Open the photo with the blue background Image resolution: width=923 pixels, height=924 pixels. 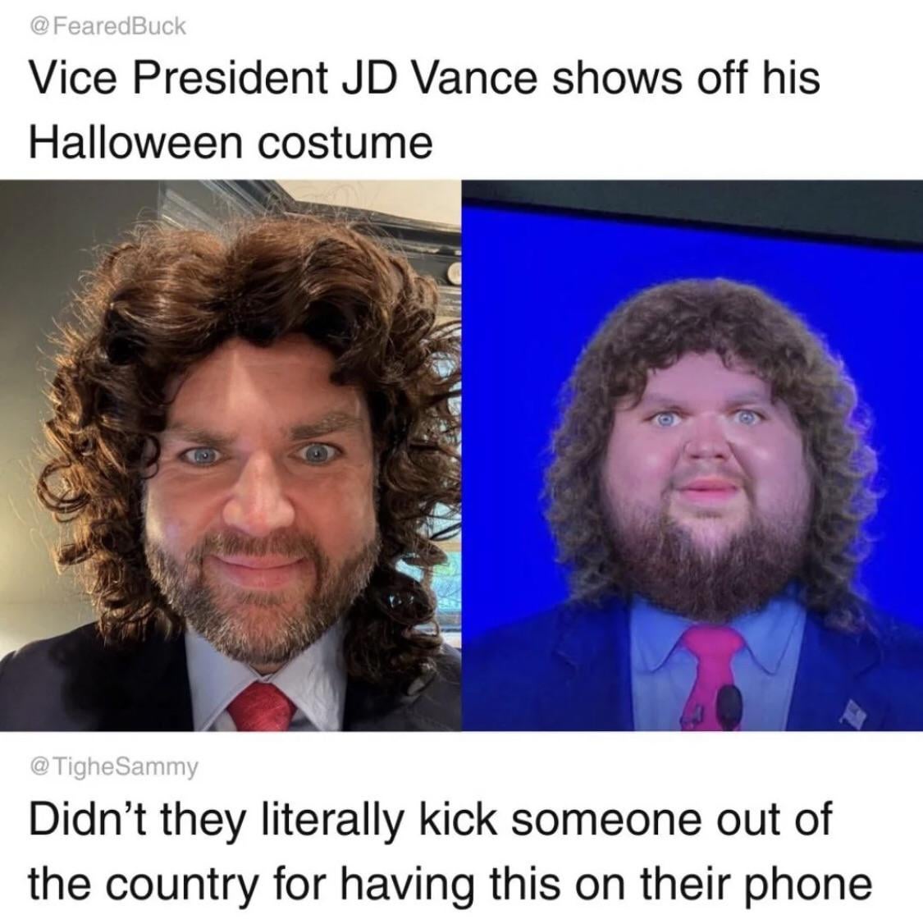[692, 455]
